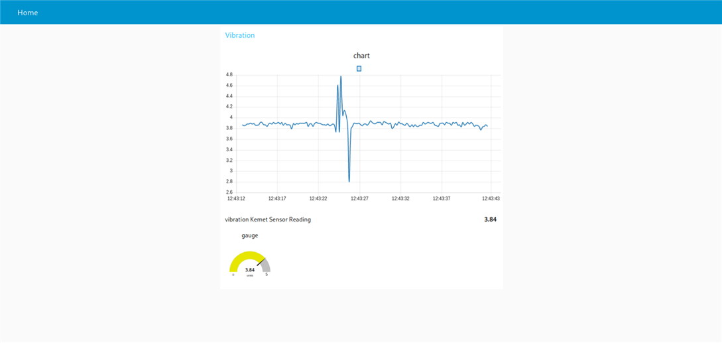
Task: Click the gauge title text
Action: pyautogui.click(x=250, y=235)
